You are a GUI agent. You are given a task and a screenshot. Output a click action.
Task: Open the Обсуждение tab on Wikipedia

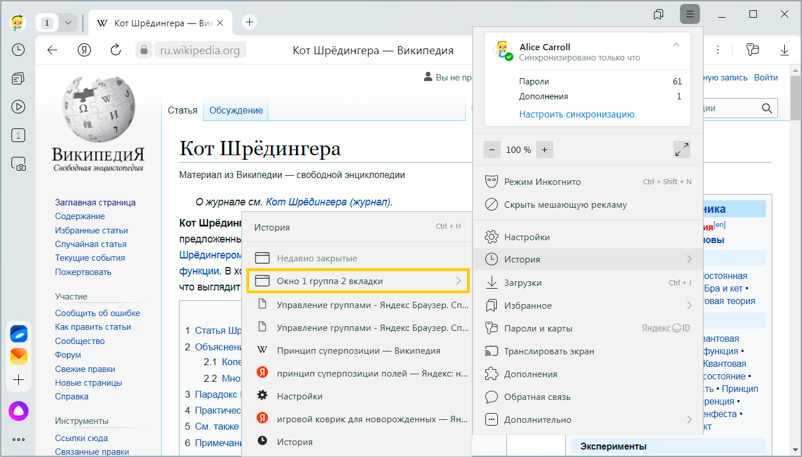[236, 111]
